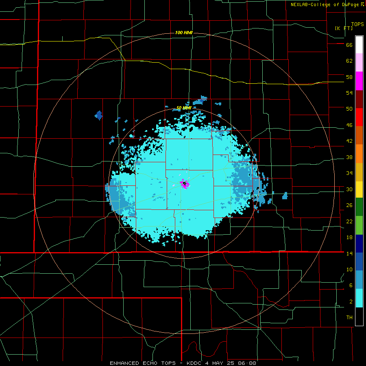
Task: Pick the navy blue legend swatch
Action: point(359,244)
